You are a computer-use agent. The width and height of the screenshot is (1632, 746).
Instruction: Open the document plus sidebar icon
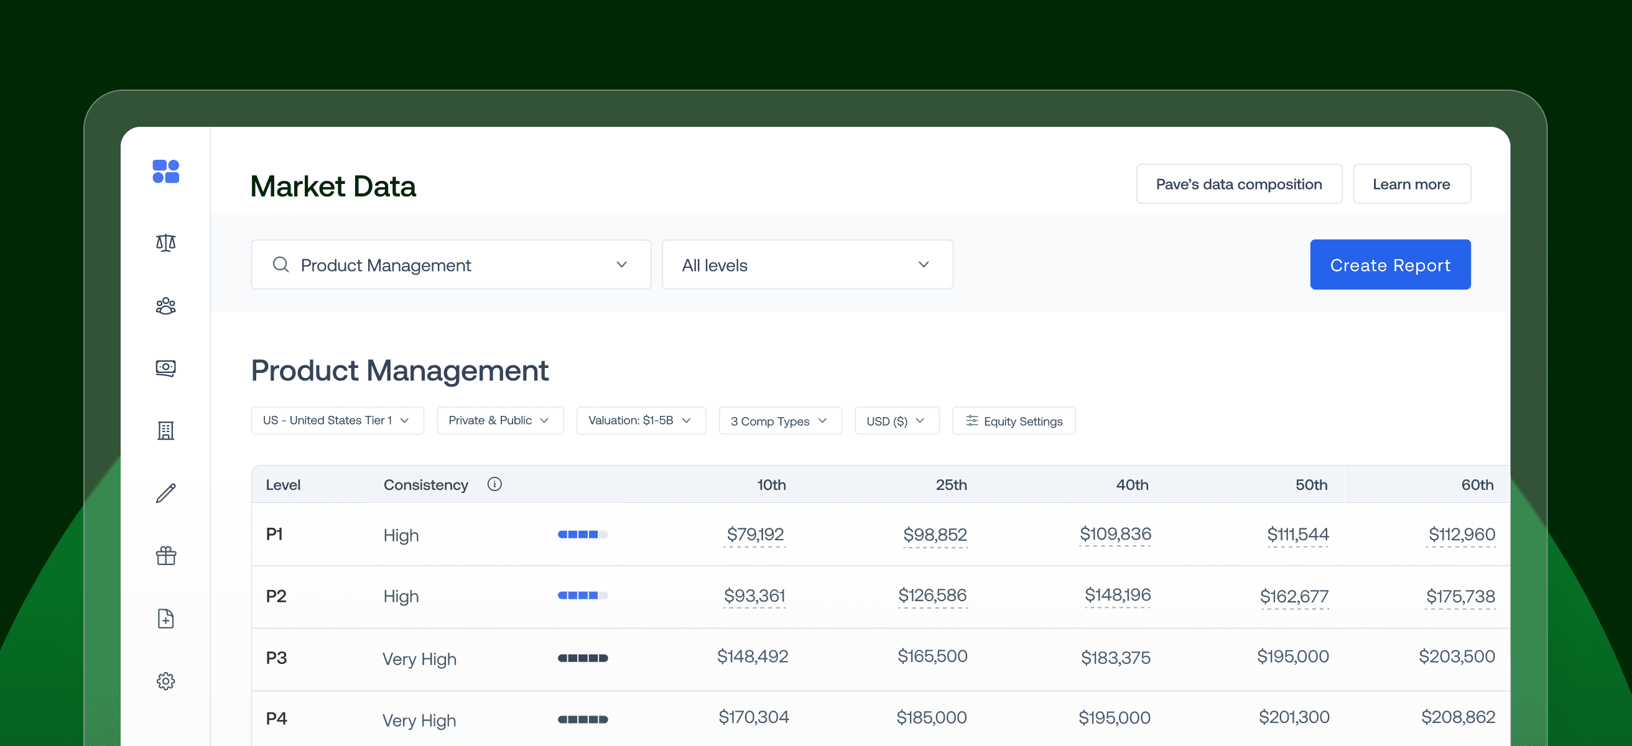165,619
